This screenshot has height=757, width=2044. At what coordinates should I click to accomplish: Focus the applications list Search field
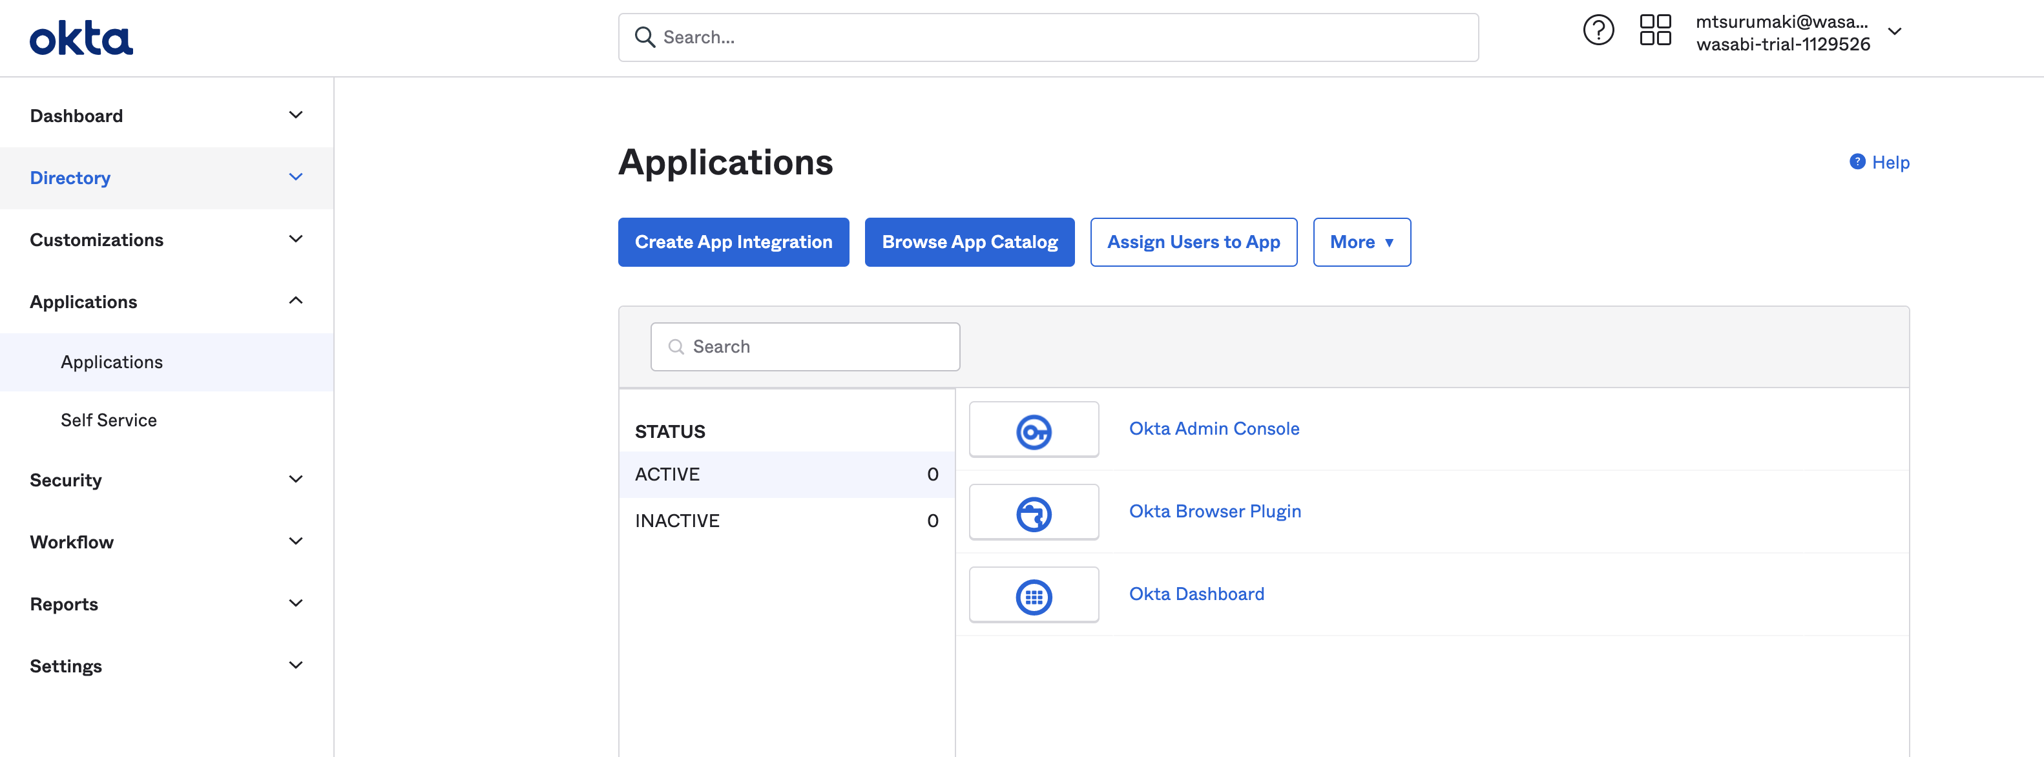[804, 347]
